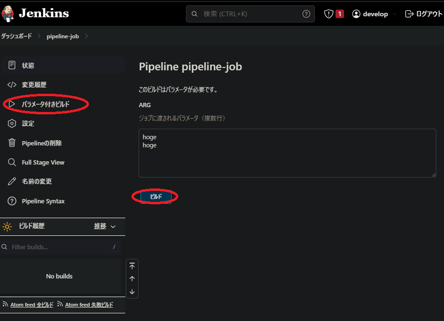The image size is (444, 321).
Task: Click the security warning shield icon
Action: (x=329, y=13)
